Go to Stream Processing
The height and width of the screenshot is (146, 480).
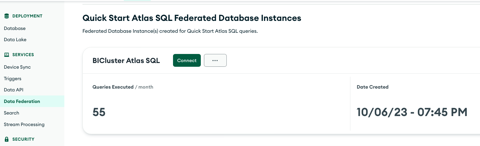(x=24, y=124)
